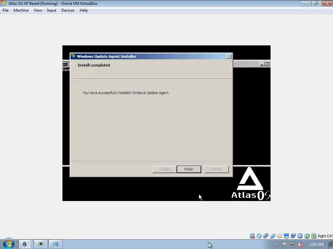Open the Windows Start menu orb
333x249 pixels.
coord(8,244)
